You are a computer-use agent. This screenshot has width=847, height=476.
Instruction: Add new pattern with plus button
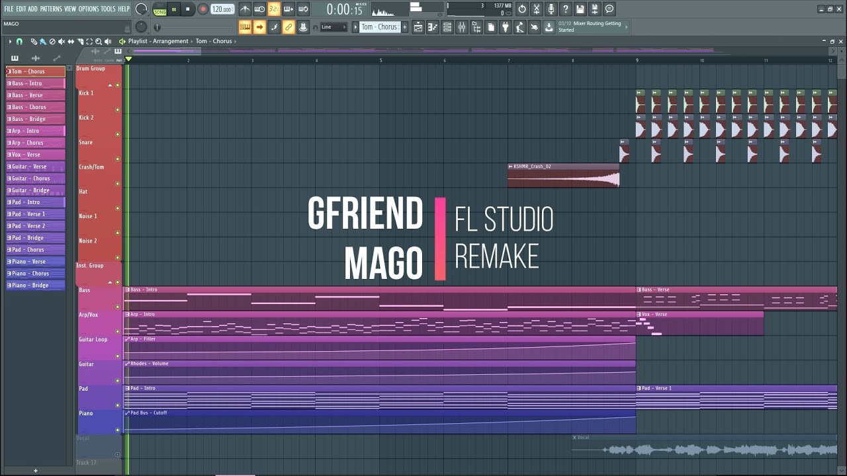point(404,27)
